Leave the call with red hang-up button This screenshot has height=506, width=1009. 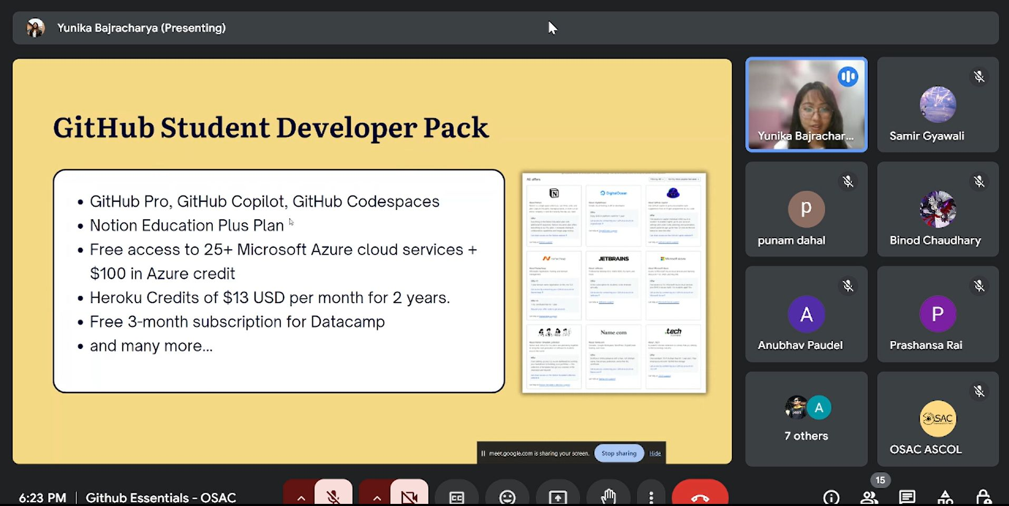coord(700,497)
